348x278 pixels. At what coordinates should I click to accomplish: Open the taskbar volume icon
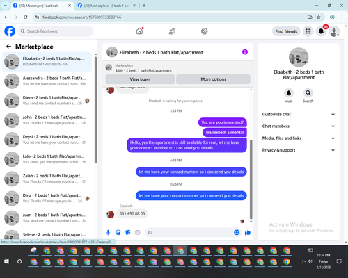tap(310, 261)
